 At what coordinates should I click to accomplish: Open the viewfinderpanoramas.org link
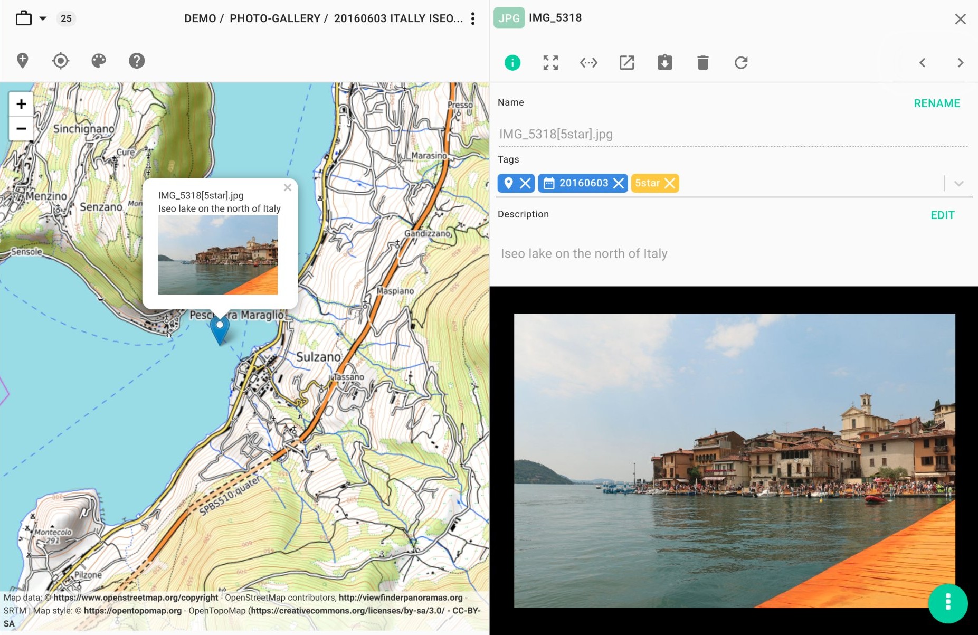(x=401, y=598)
